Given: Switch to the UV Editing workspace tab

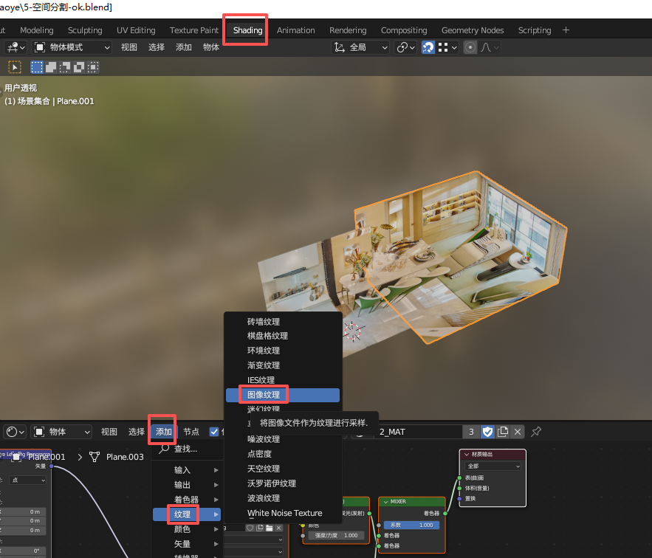Looking at the screenshot, I should [136, 30].
